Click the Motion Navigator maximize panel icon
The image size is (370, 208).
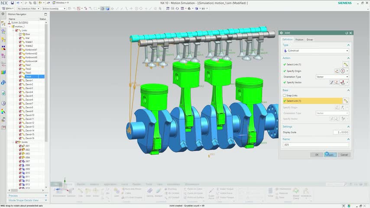pos(45,14)
